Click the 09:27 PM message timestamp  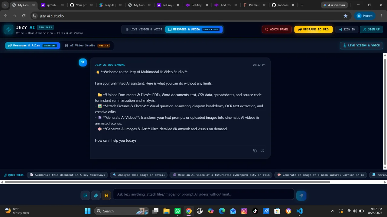tap(259, 65)
